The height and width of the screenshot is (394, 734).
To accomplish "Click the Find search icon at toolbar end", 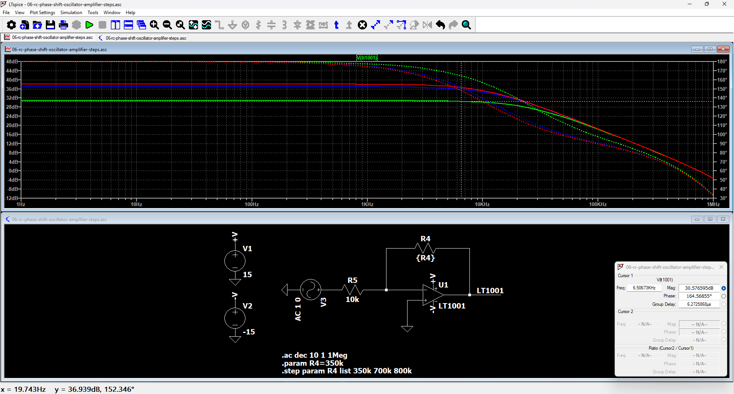I will coord(466,25).
